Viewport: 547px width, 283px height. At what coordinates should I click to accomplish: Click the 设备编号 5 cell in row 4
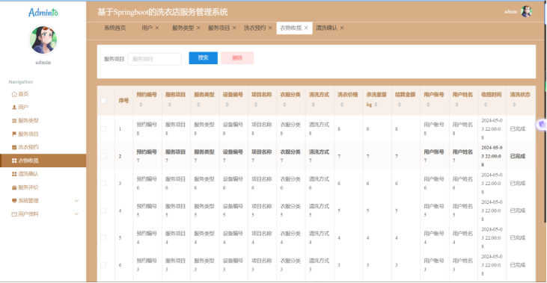[233, 211]
